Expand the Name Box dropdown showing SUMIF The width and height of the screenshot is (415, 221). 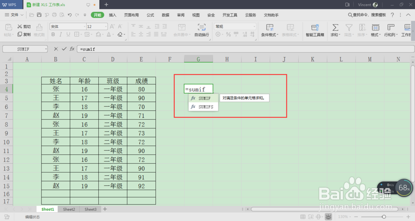tap(46, 49)
